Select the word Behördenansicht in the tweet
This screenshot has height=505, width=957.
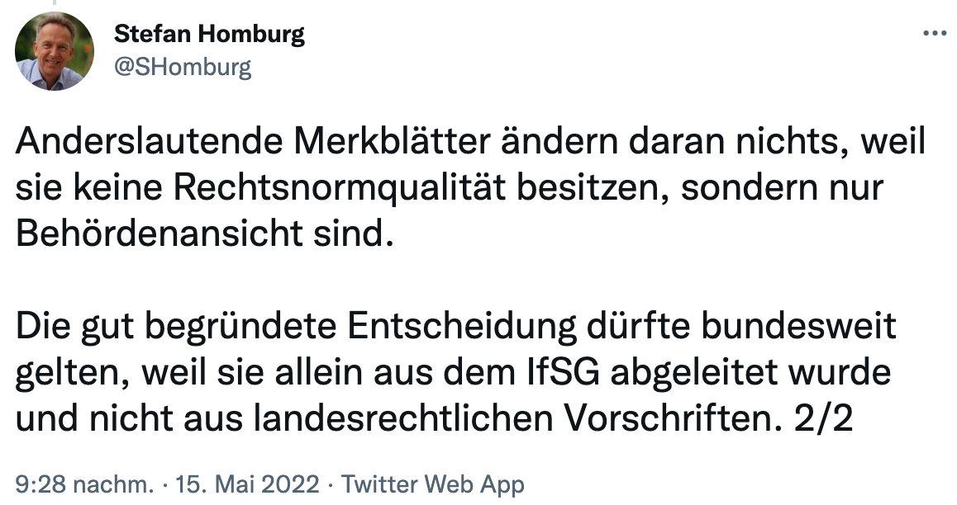click(x=159, y=234)
